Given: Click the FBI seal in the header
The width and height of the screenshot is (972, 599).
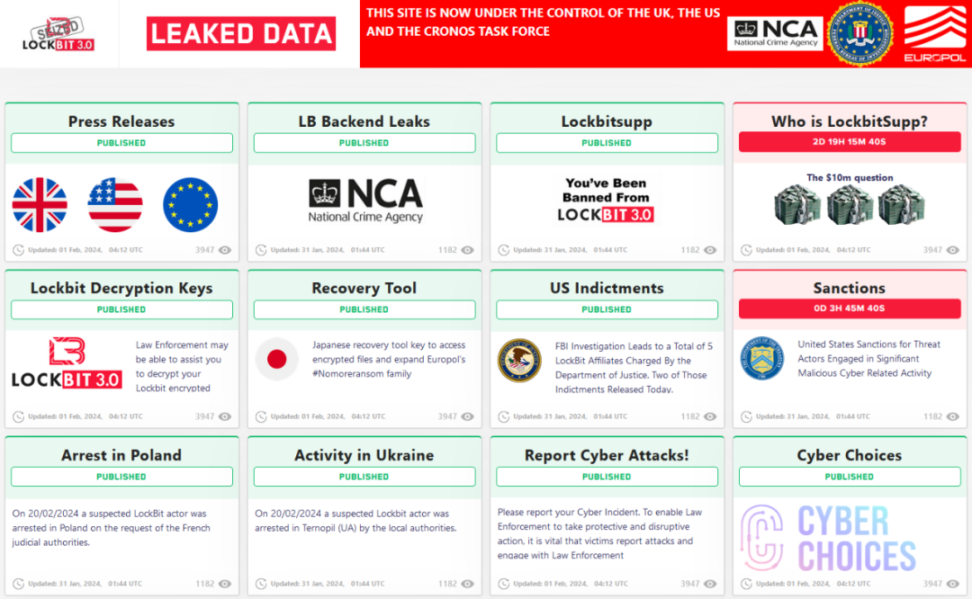Looking at the screenshot, I should (x=859, y=33).
